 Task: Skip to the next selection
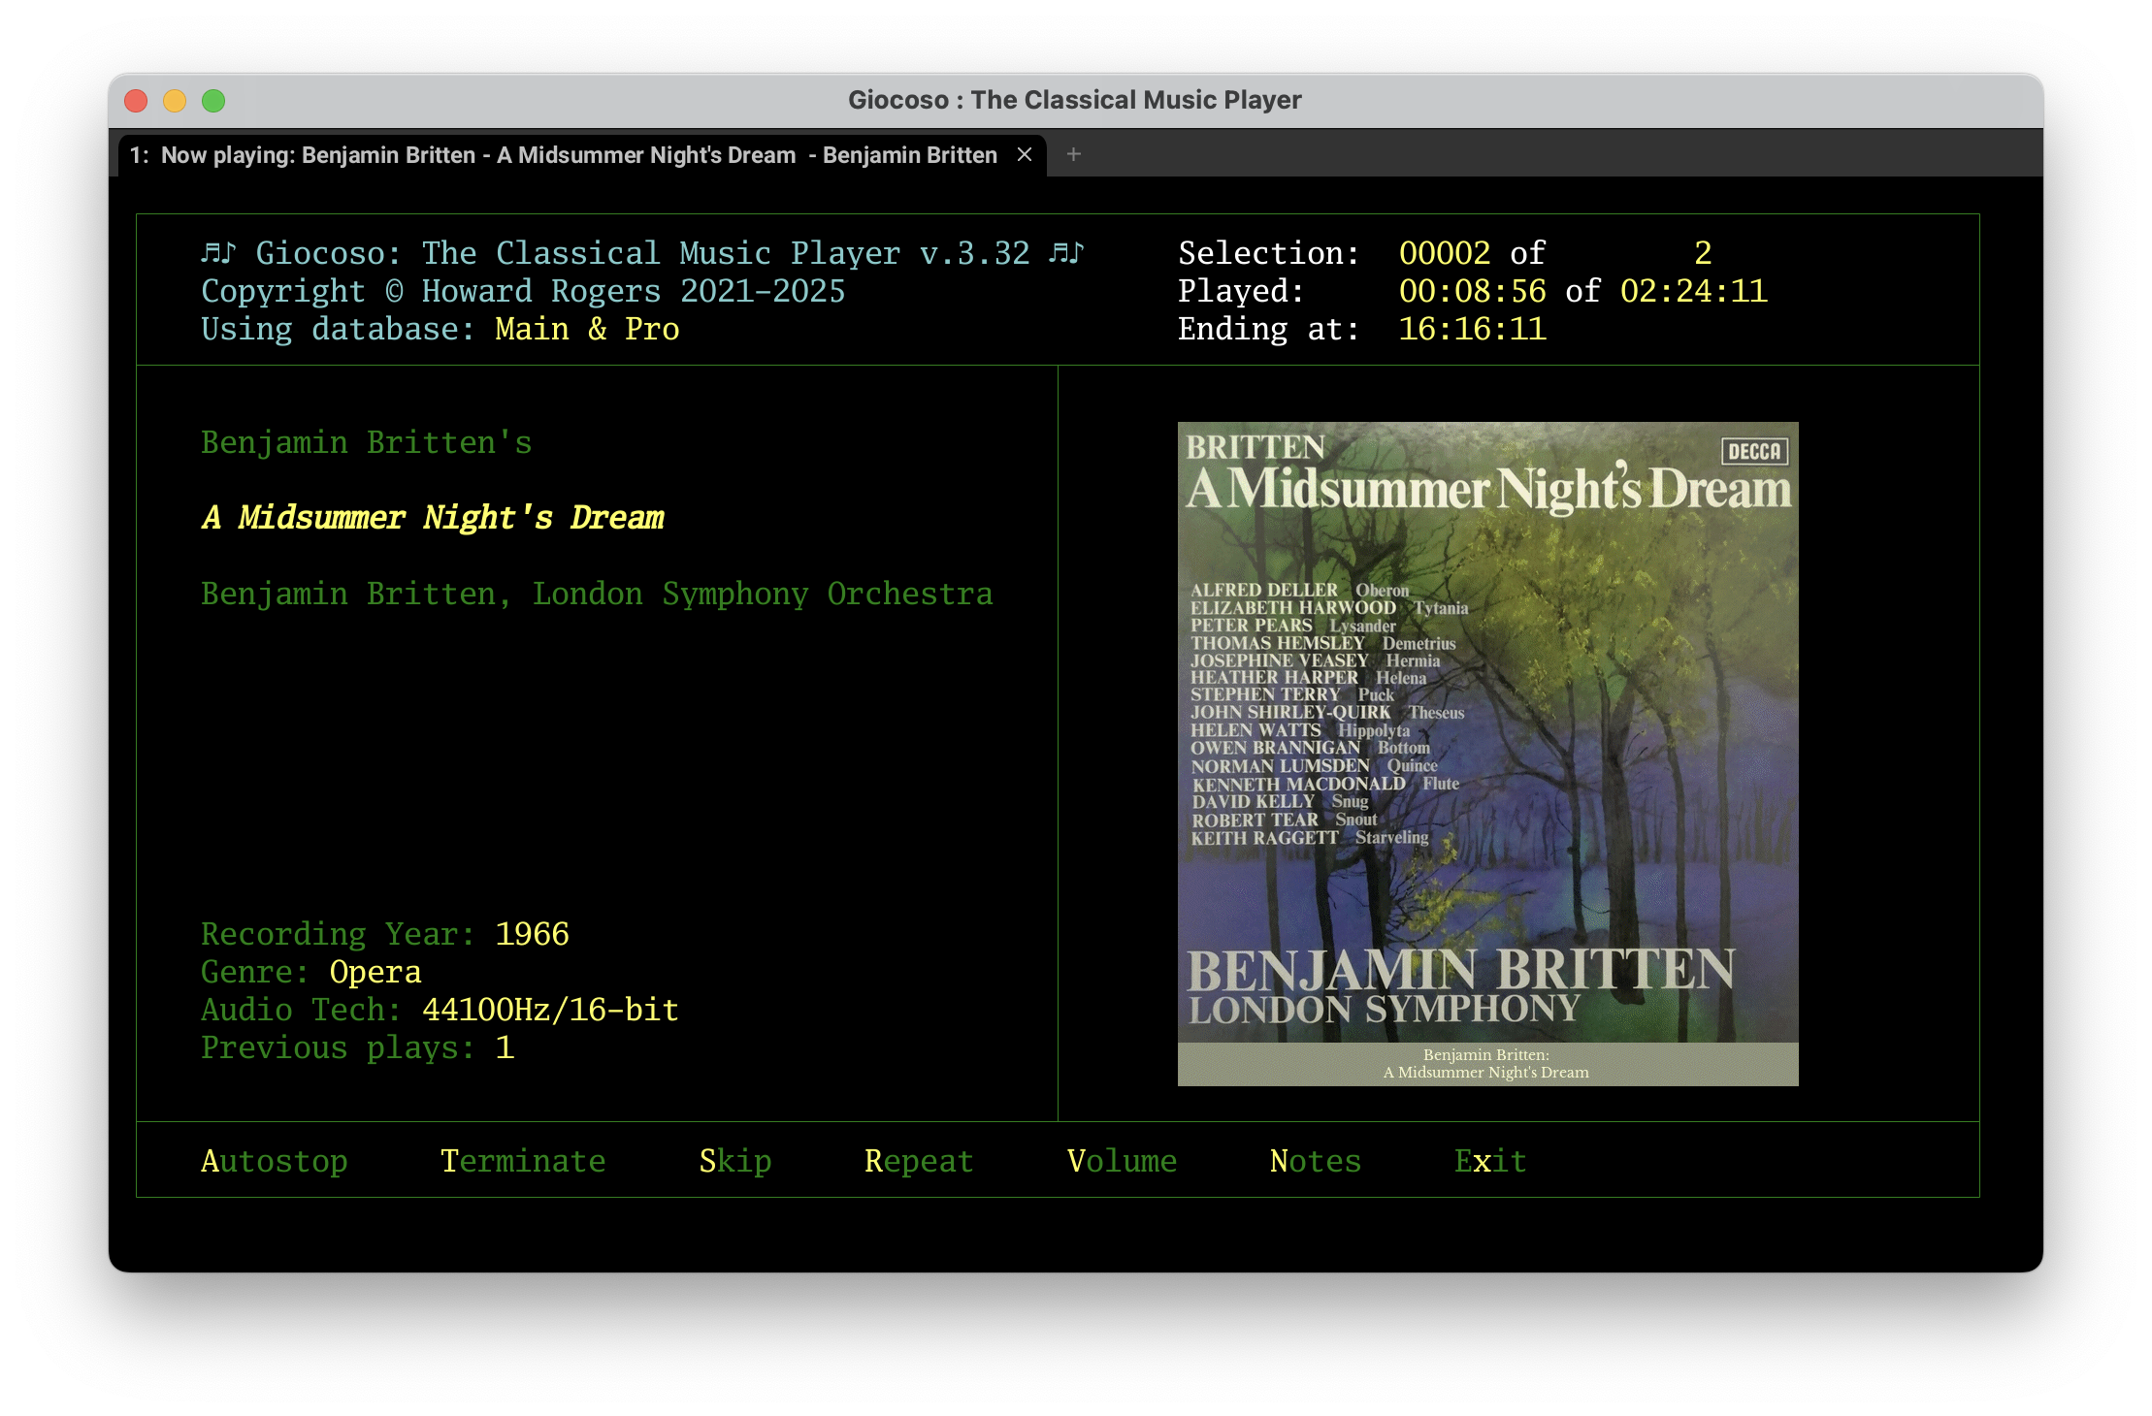click(x=734, y=1160)
